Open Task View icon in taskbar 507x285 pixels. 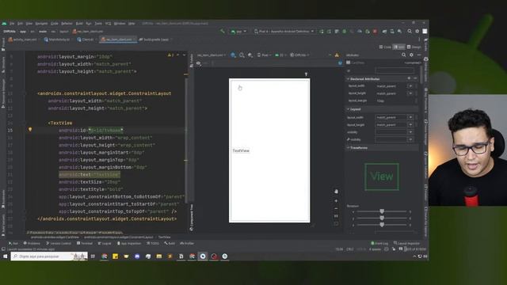pos(93,256)
